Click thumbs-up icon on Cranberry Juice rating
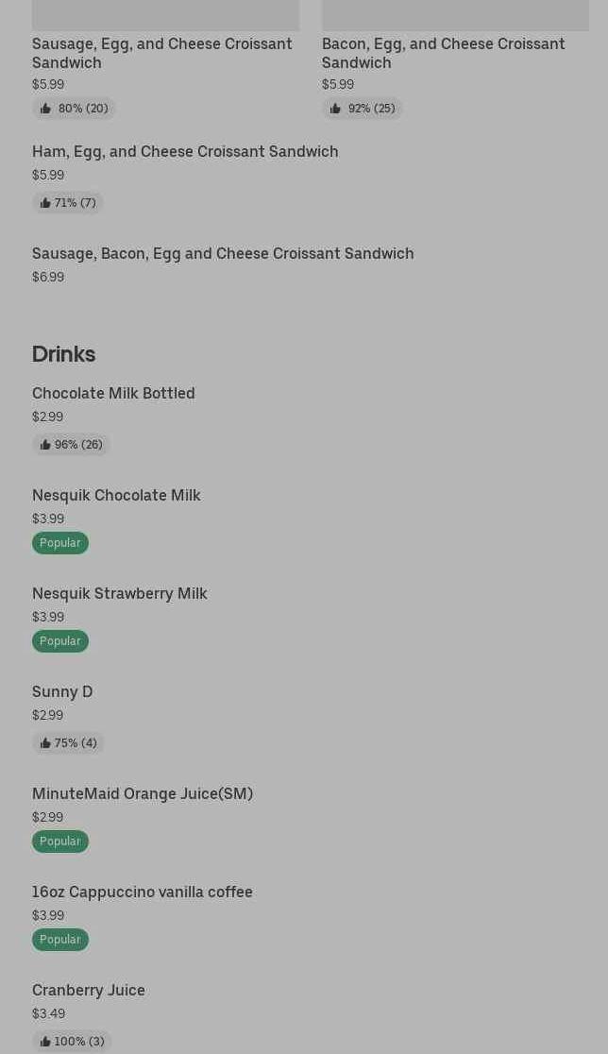This screenshot has width=608, height=1054. [x=45, y=1041]
